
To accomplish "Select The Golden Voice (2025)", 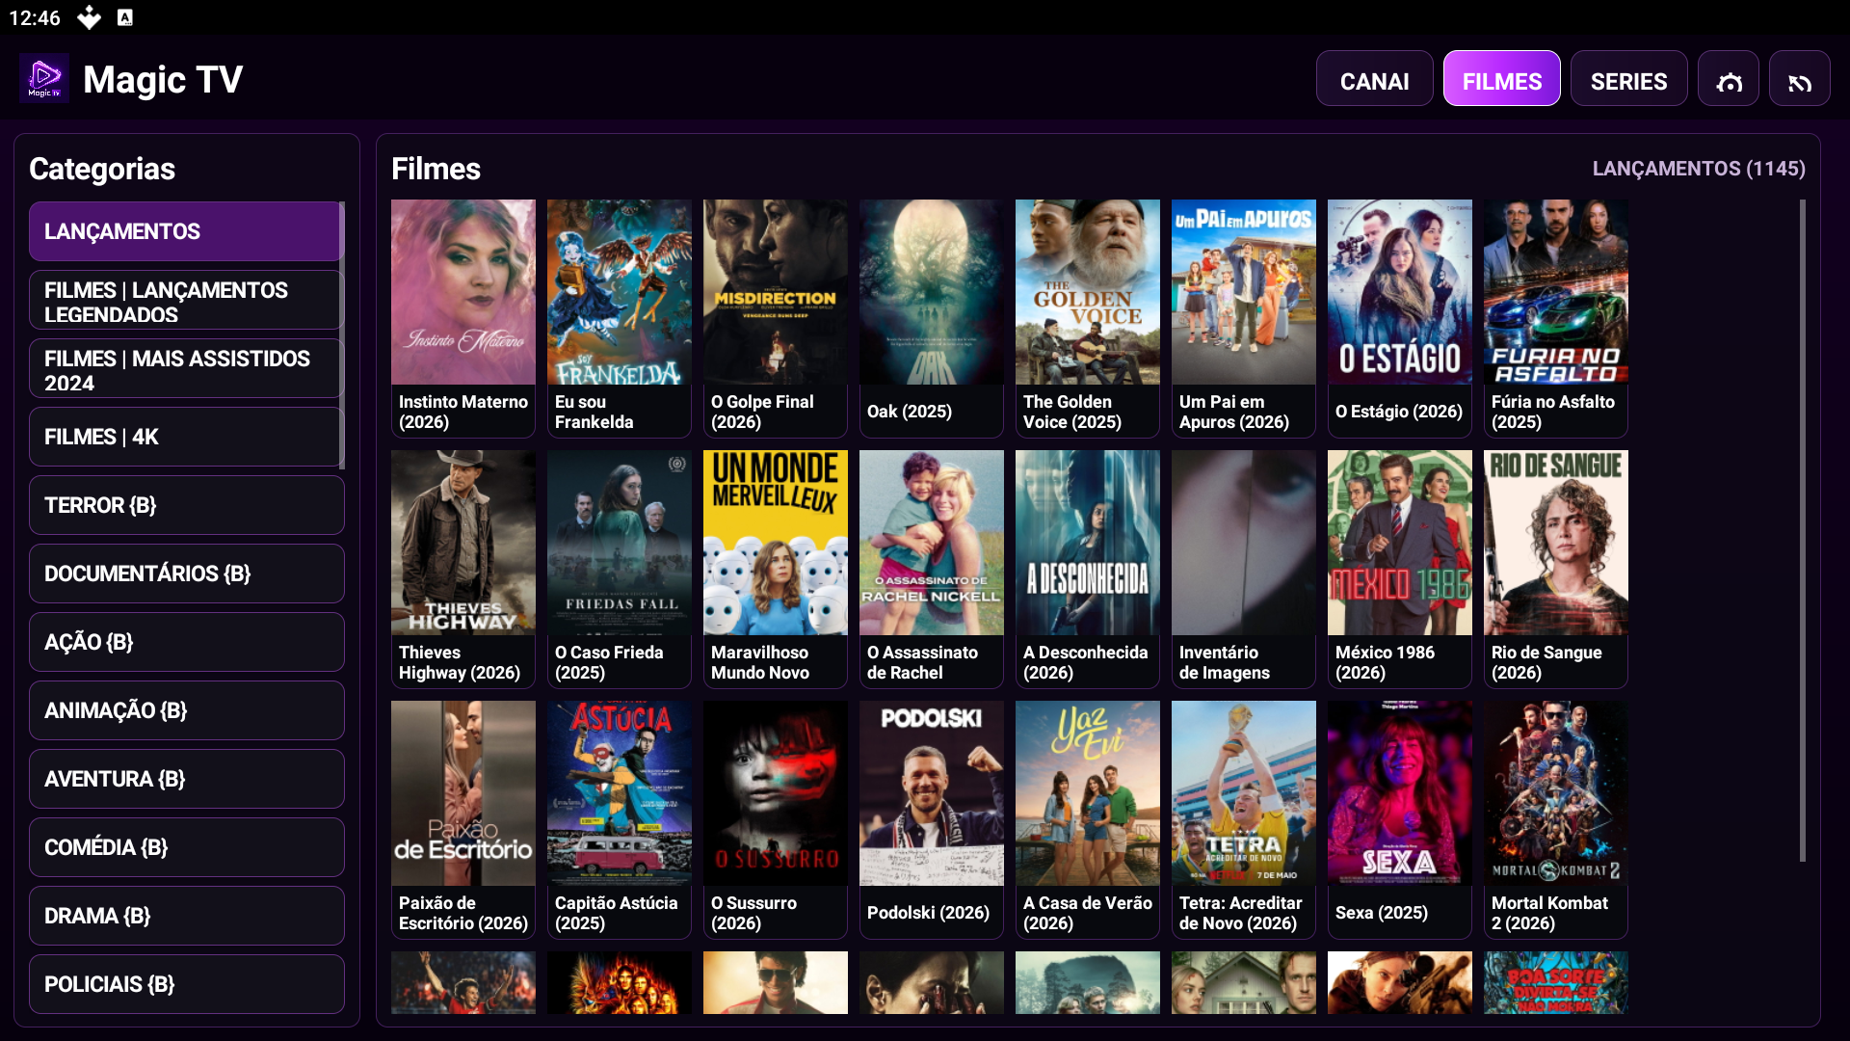I will click(x=1088, y=318).
